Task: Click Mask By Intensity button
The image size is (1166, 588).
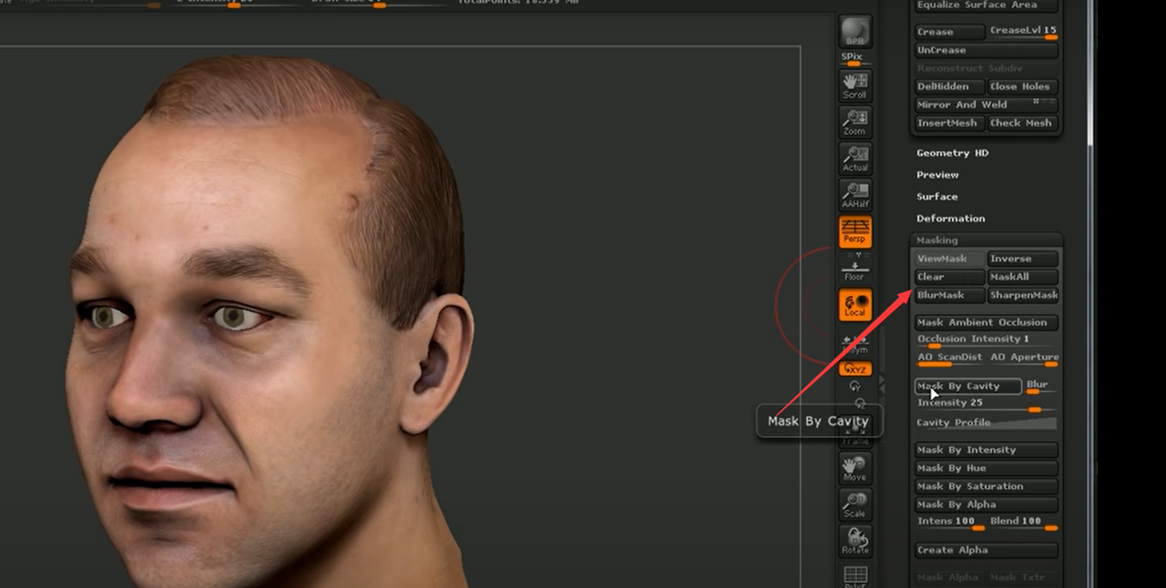Action: (986, 450)
